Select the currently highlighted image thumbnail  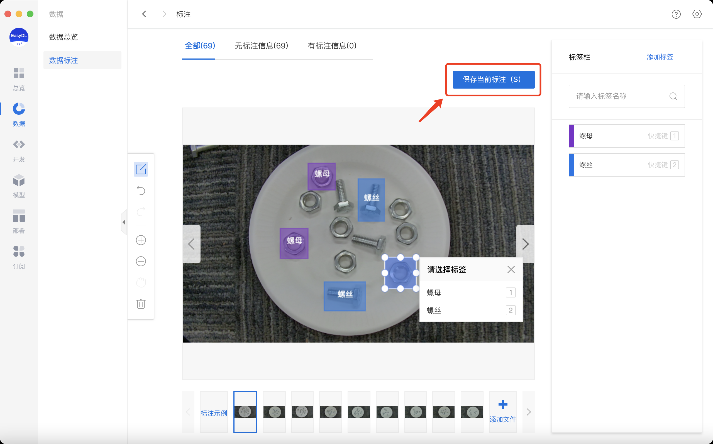(245, 412)
